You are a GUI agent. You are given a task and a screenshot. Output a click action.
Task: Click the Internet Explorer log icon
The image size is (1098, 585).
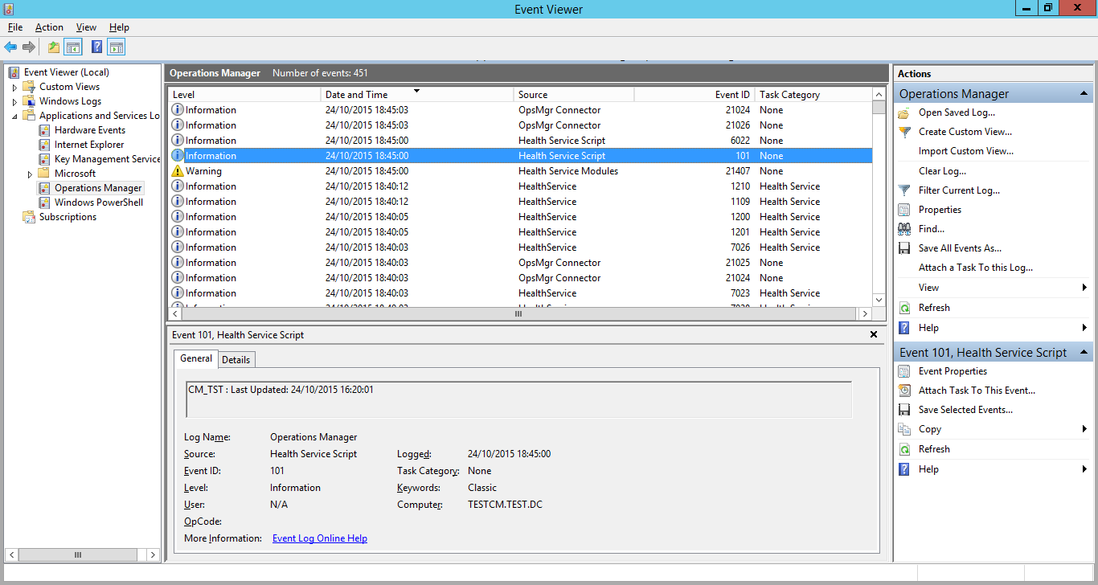45,145
